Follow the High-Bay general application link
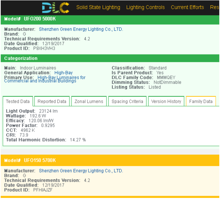Viewport: 220px width, 199px height. coord(64,73)
